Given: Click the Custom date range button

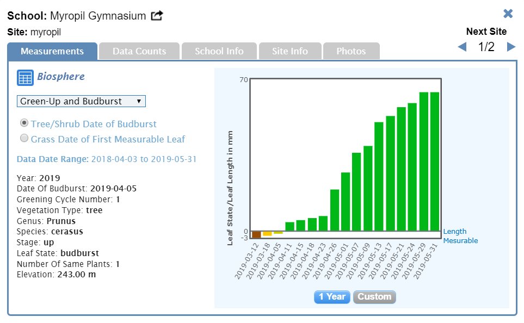Looking at the screenshot, I should point(374,296).
